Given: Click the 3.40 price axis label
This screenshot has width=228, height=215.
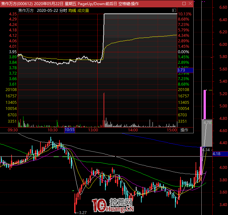Looking at the screenshot, I should pos(223,205).
